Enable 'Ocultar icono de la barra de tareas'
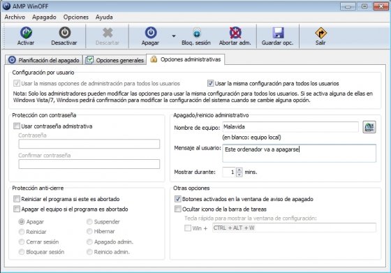The image size is (391, 273). tap(178, 209)
